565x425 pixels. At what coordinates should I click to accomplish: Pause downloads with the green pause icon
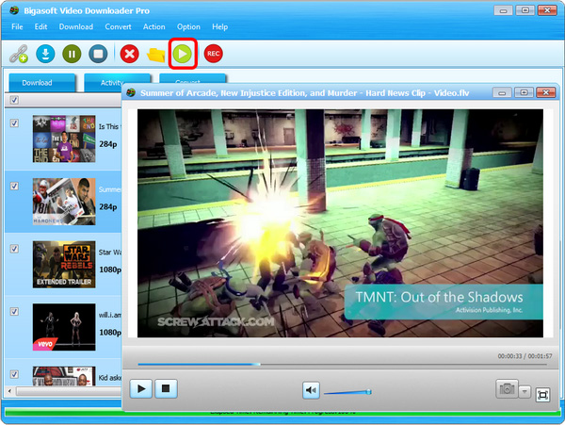pos(72,54)
